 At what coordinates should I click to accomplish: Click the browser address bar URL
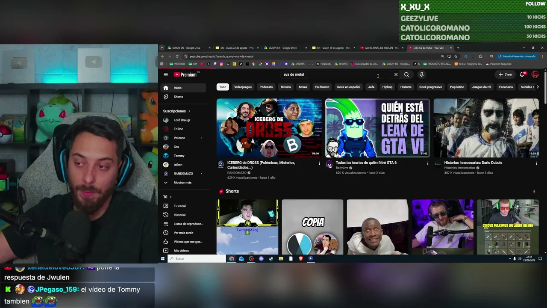(x=221, y=56)
